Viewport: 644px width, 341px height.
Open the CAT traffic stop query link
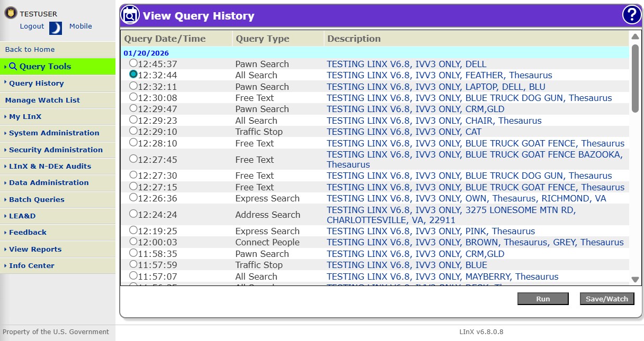pos(404,132)
